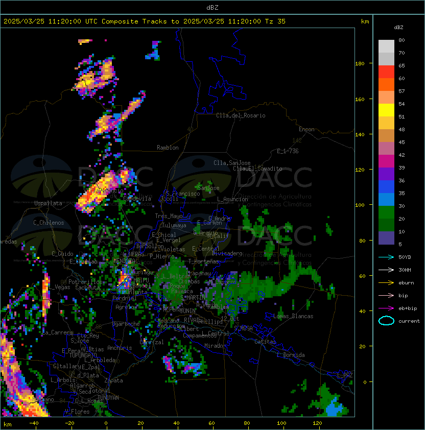The width and height of the screenshot is (425, 430).
Task: Click the 'Uspallata' place label on map
Action: point(48,203)
